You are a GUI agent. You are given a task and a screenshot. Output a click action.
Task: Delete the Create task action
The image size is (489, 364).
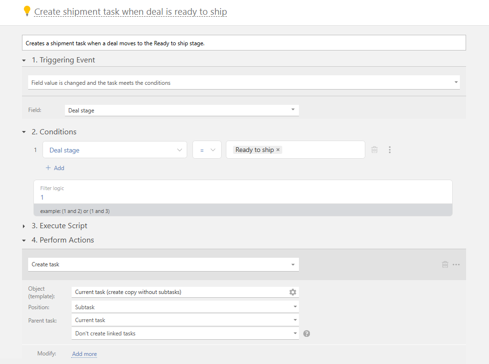[445, 264]
